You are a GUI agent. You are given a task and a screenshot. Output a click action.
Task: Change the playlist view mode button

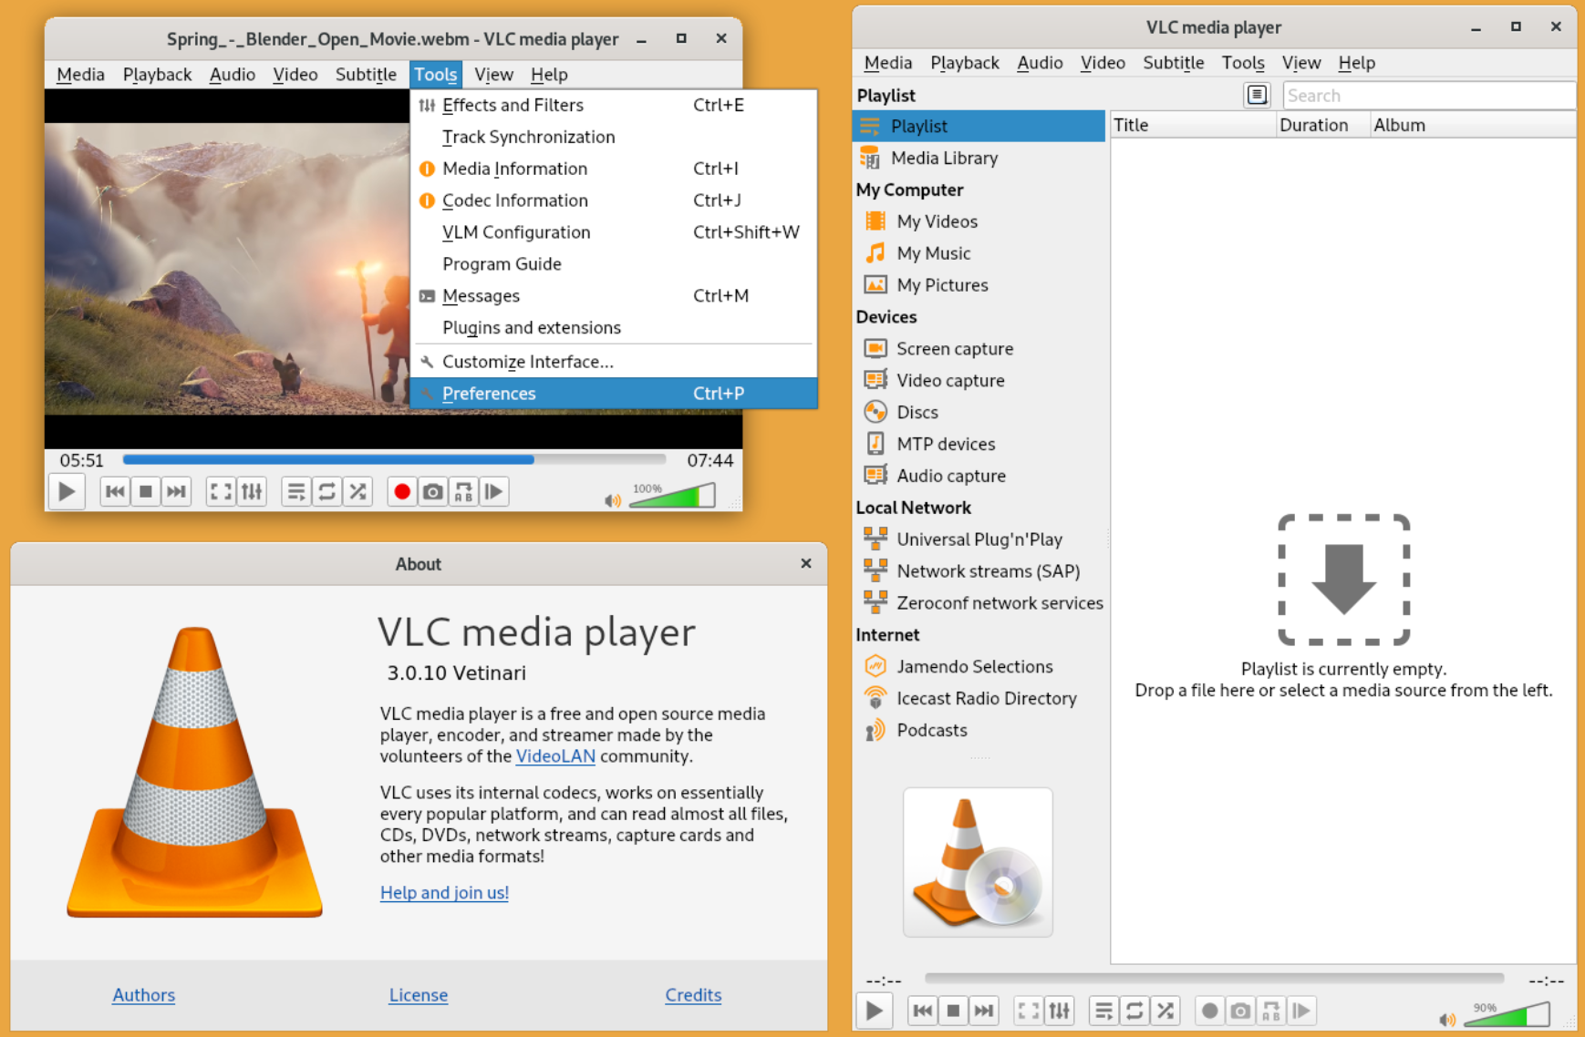pos(1257,94)
